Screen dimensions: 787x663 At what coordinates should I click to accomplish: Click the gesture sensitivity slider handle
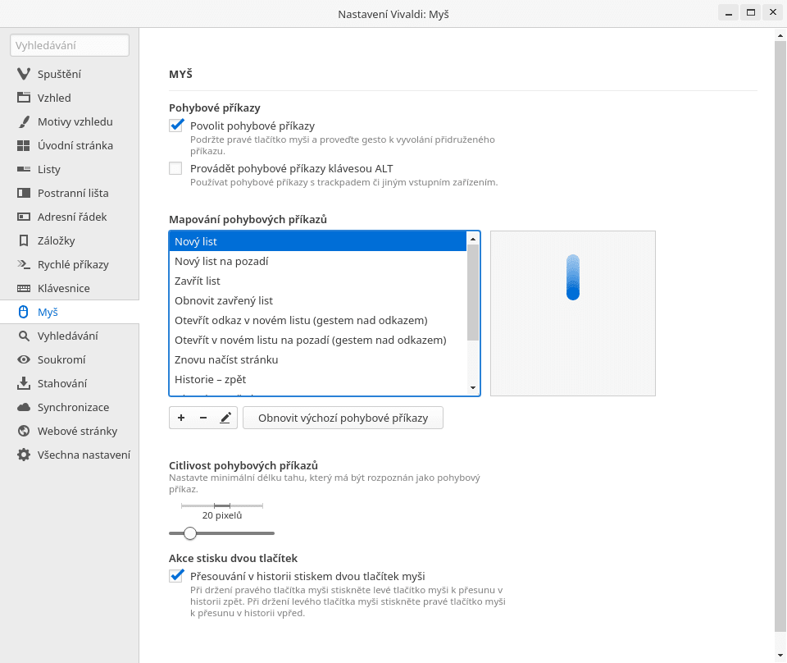189,533
